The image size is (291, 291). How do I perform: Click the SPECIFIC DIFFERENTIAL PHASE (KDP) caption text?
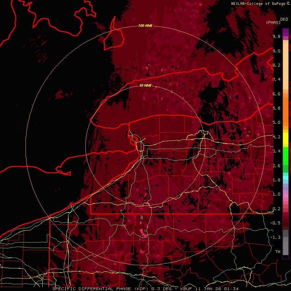coord(101,289)
